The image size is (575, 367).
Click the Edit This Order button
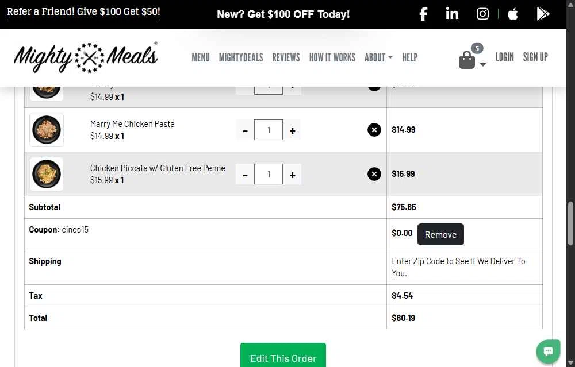[x=283, y=356]
